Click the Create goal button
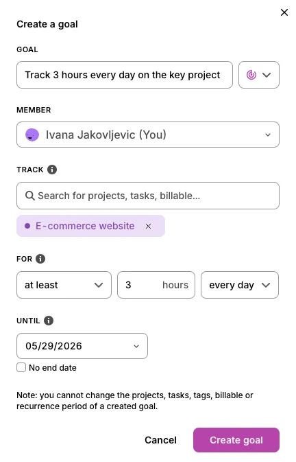The height and width of the screenshot is (462, 296). click(236, 440)
